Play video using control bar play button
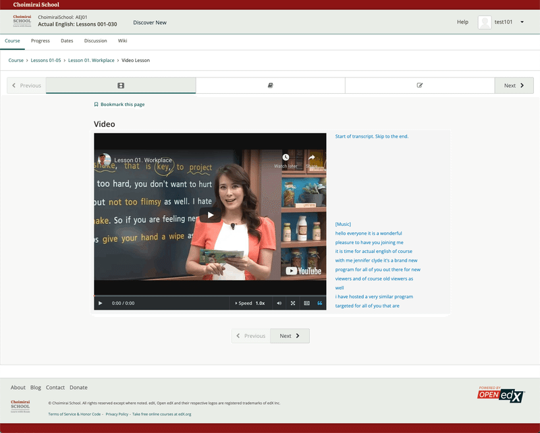Image resolution: width=540 pixels, height=433 pixels. (x=100, y=304)
